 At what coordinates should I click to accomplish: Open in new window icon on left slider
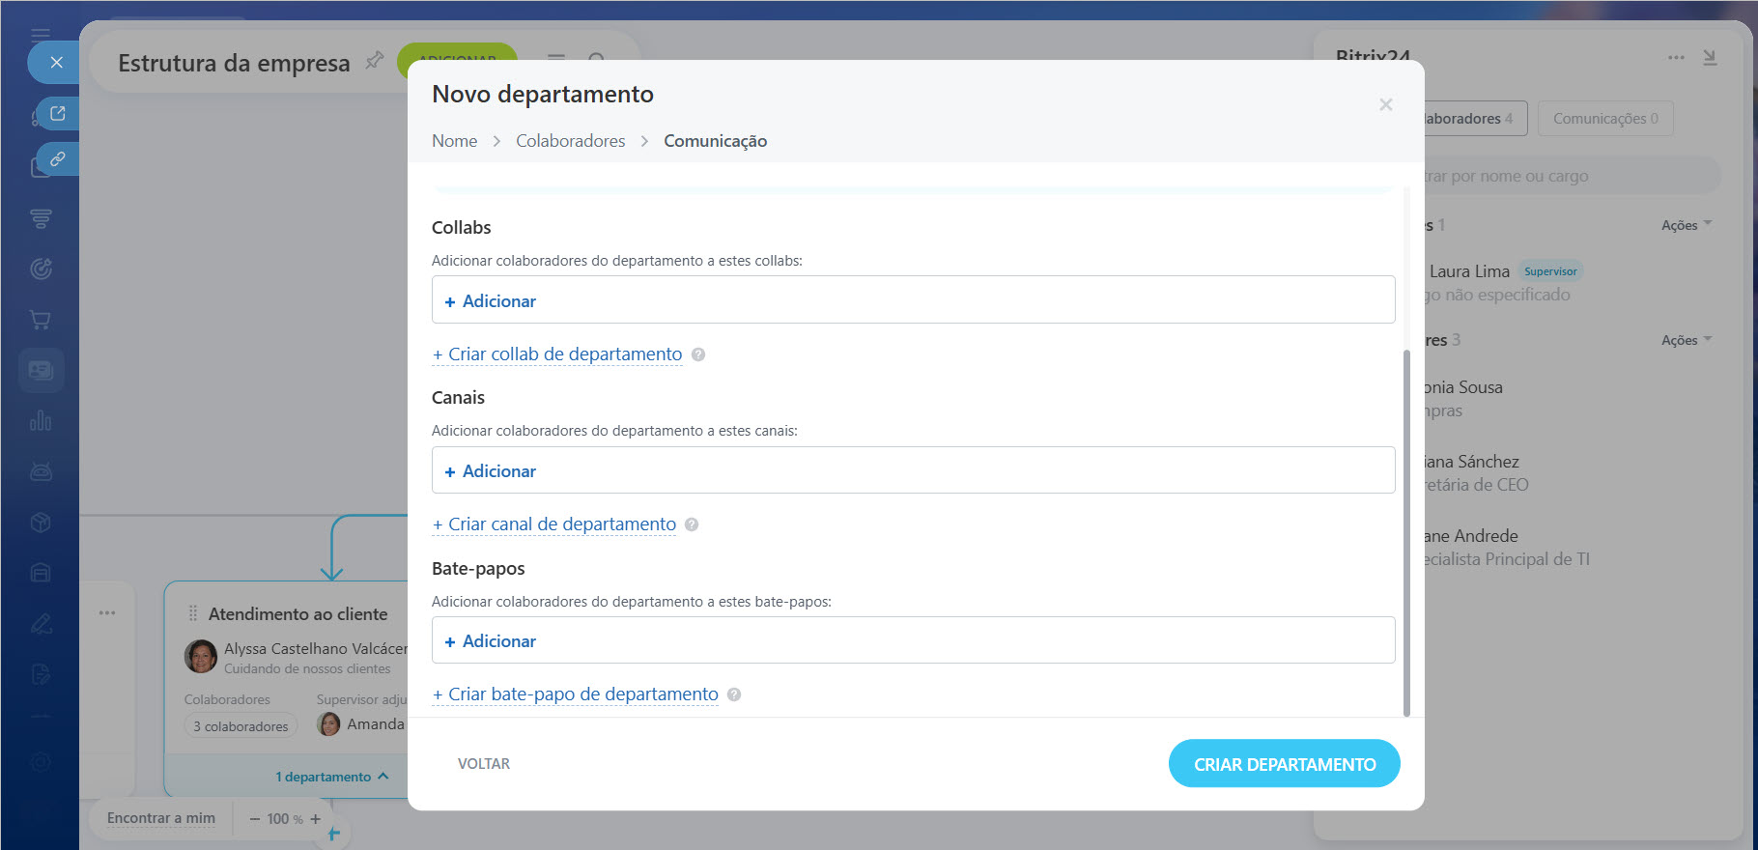58,114
